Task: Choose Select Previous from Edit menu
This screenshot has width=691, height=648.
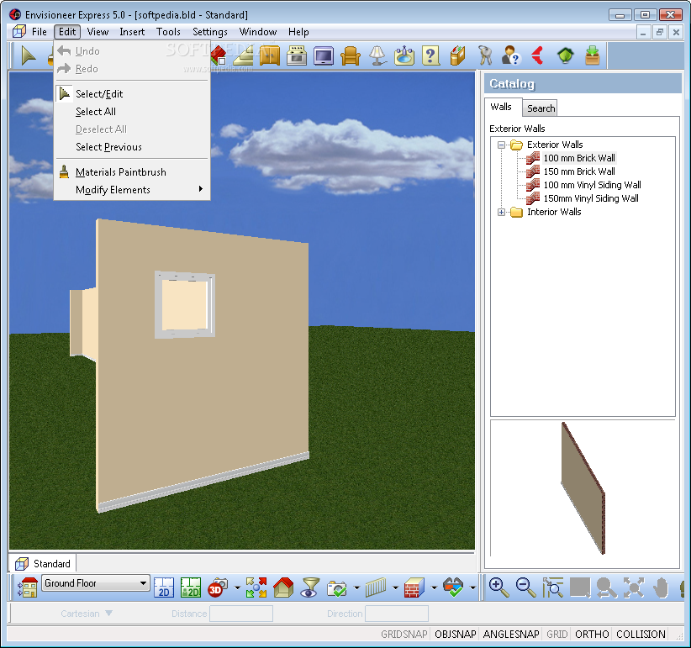Action: [132, 147]
